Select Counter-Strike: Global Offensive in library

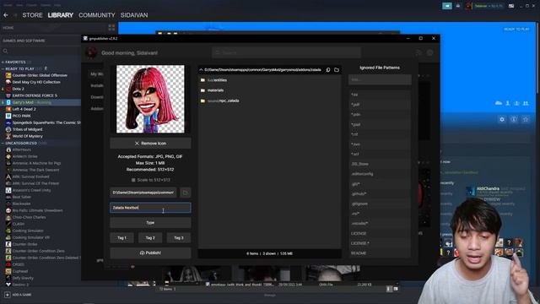pyautogui.click(x=40, y=75)
